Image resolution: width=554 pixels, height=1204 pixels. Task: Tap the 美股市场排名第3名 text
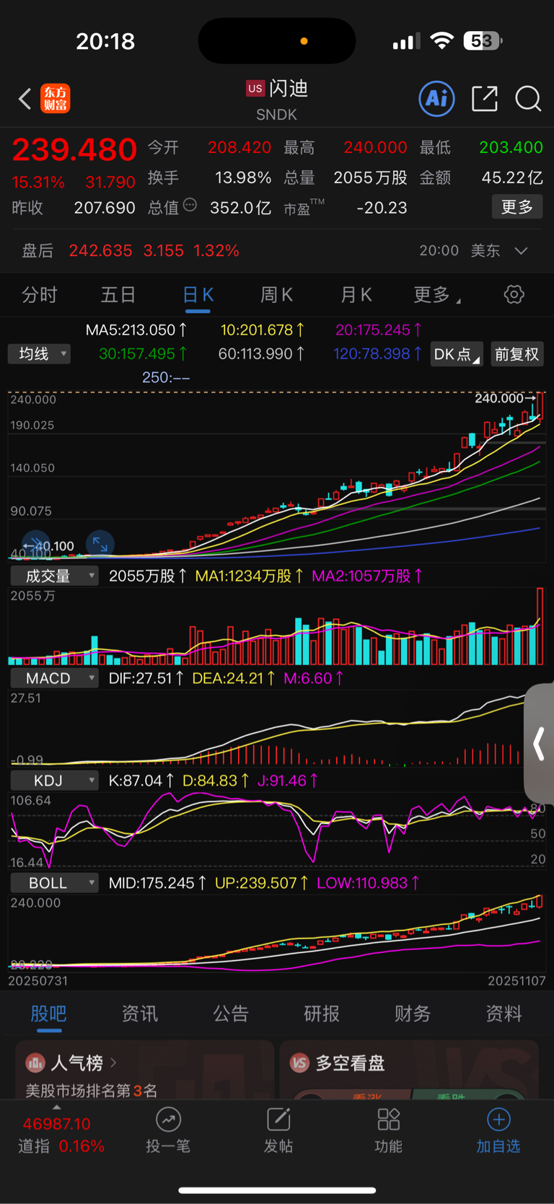click(x=92, y=1091)
